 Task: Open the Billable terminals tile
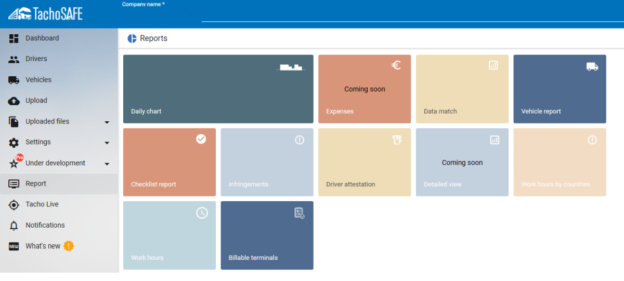(x=267, y=235)
